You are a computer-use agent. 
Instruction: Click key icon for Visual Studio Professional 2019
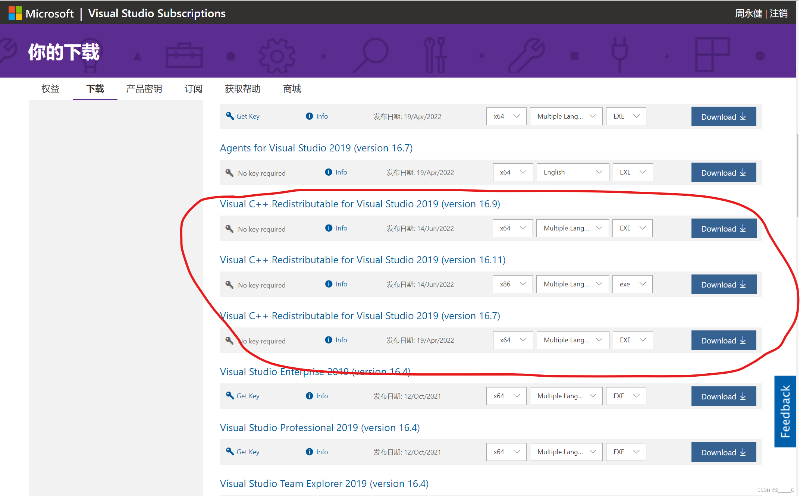tap(230, 452)
